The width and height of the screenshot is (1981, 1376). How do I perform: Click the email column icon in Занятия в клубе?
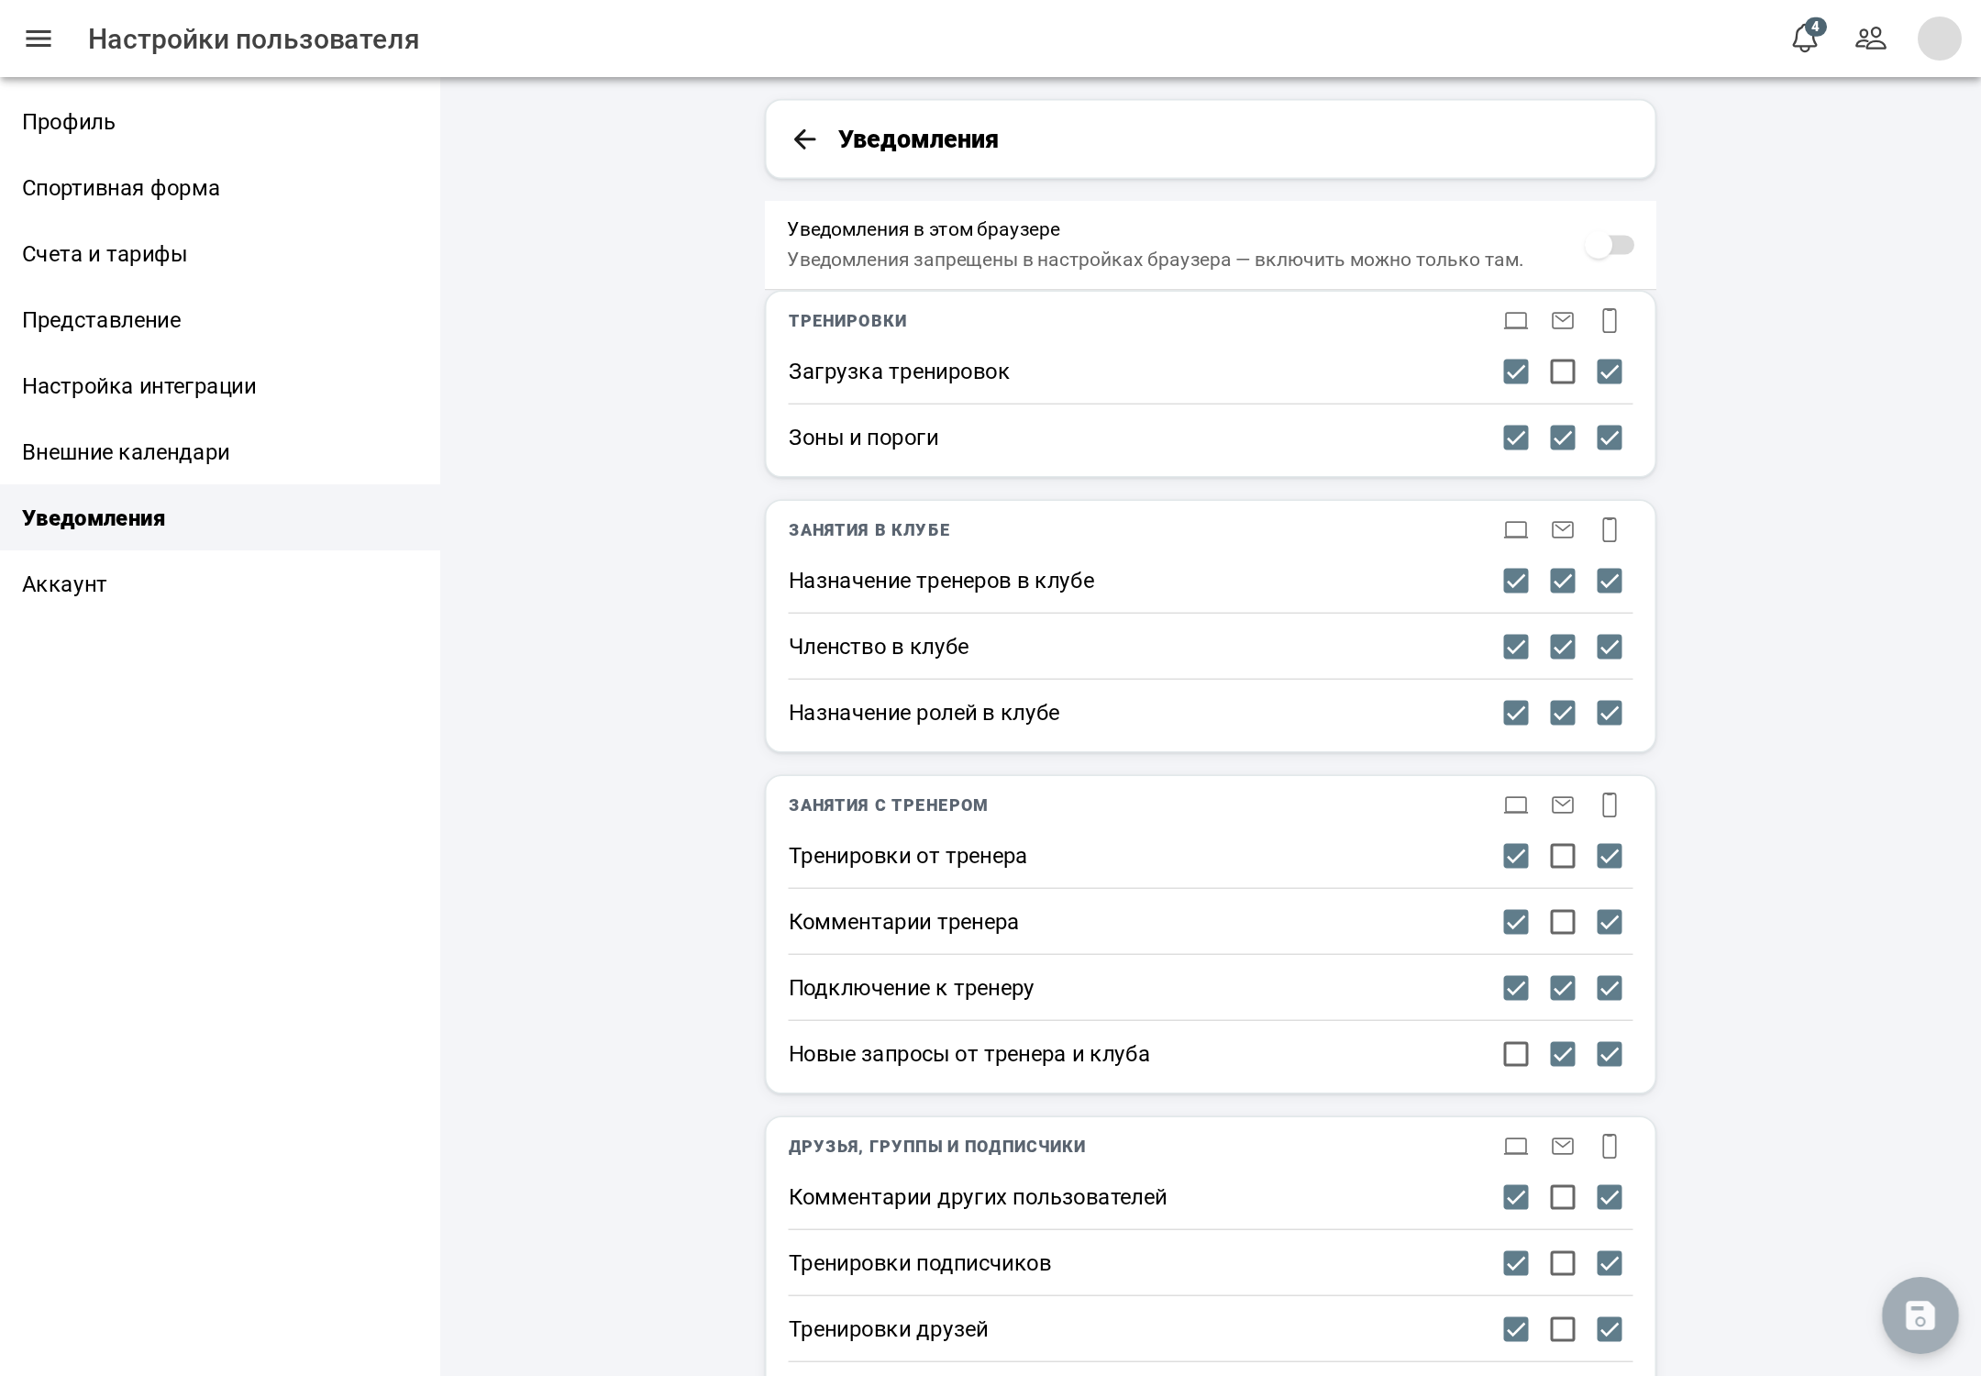[1563, 530]
